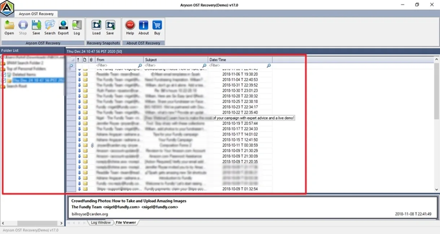Image resolution: width=440 pixels, height=234 pixels.
Task: Click the preview sender 'The Fundly Team' line
Action: click(x=125, y=207)
